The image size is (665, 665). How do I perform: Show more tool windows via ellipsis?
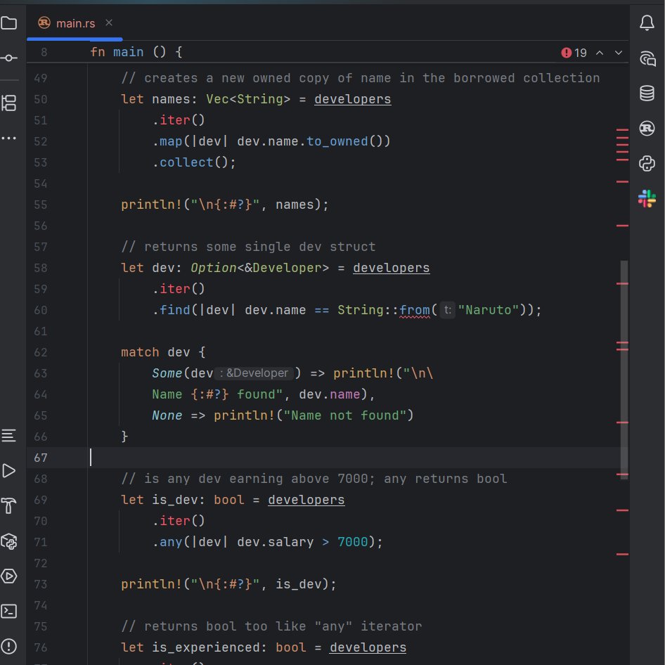click(x=9, y=138)
